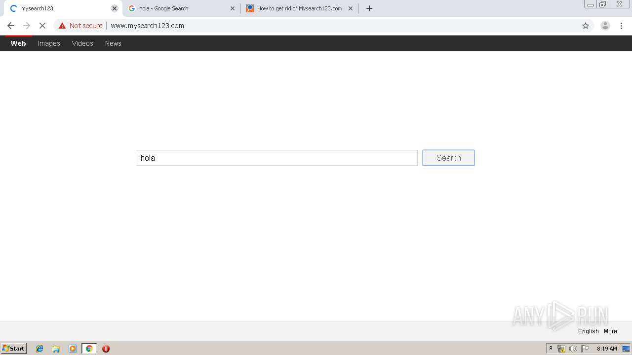
Task: Open Windows Explorer folder icon in taskbar
Action: pos(56,349)
